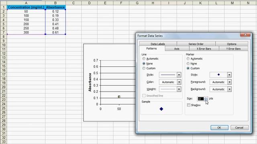
Task: Switch to the Patterns tab
Action: click(152, 48)
